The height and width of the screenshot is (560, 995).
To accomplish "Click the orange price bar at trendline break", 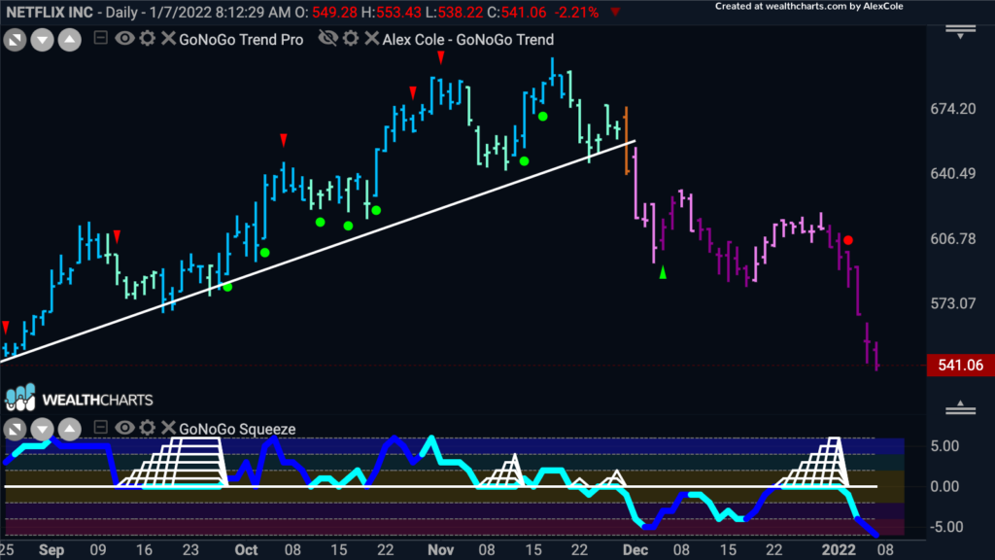I will [627, 140].
